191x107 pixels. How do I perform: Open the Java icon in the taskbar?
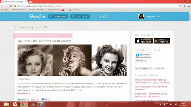click(33, 104)
